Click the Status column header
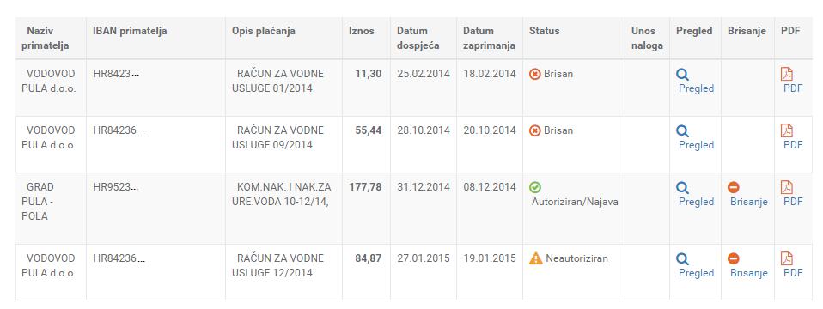This screenshot has height=309, width=823. point(545,31)
